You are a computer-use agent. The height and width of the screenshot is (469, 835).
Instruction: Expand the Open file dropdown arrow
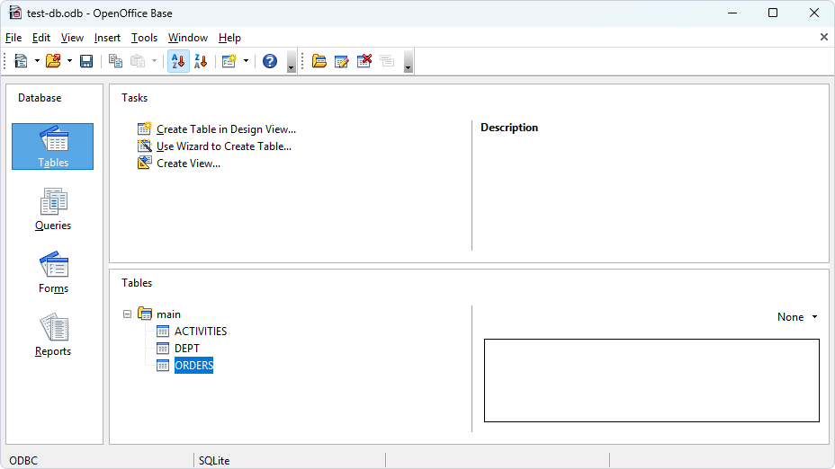pos(69,61)
